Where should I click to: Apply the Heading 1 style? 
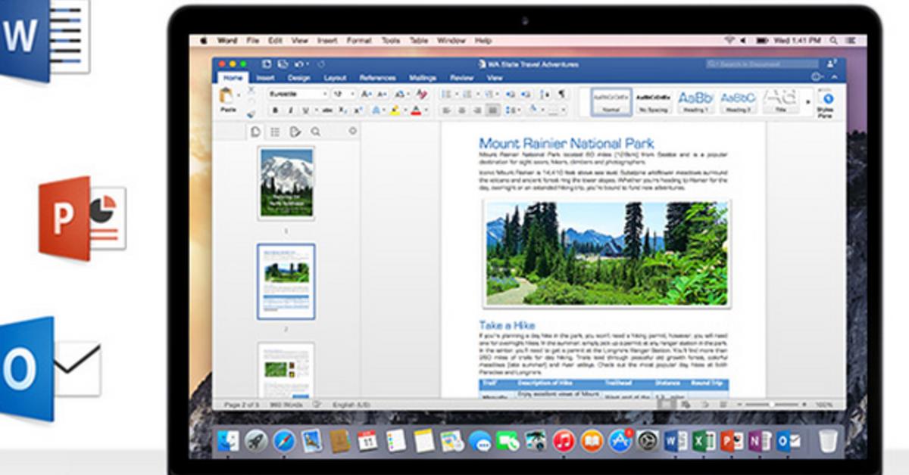coord(695,102)
